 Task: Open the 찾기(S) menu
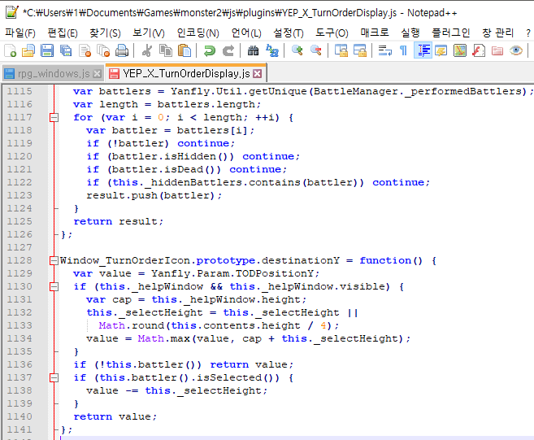click(105, 33)
